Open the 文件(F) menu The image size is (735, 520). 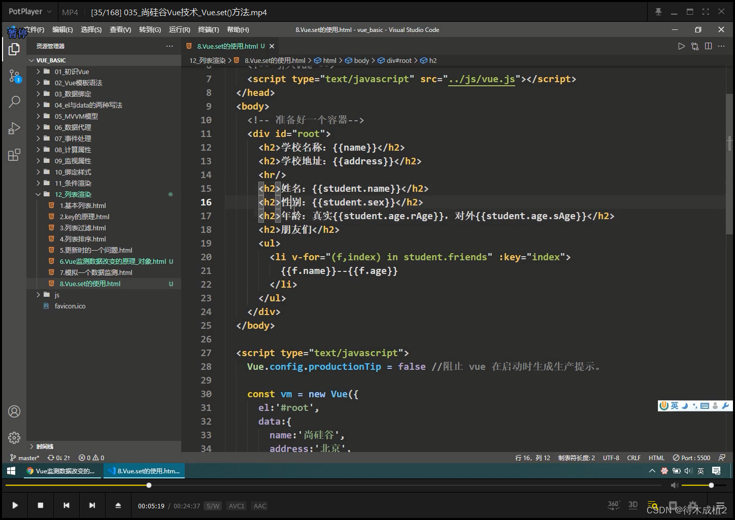(x=34, y=30)
